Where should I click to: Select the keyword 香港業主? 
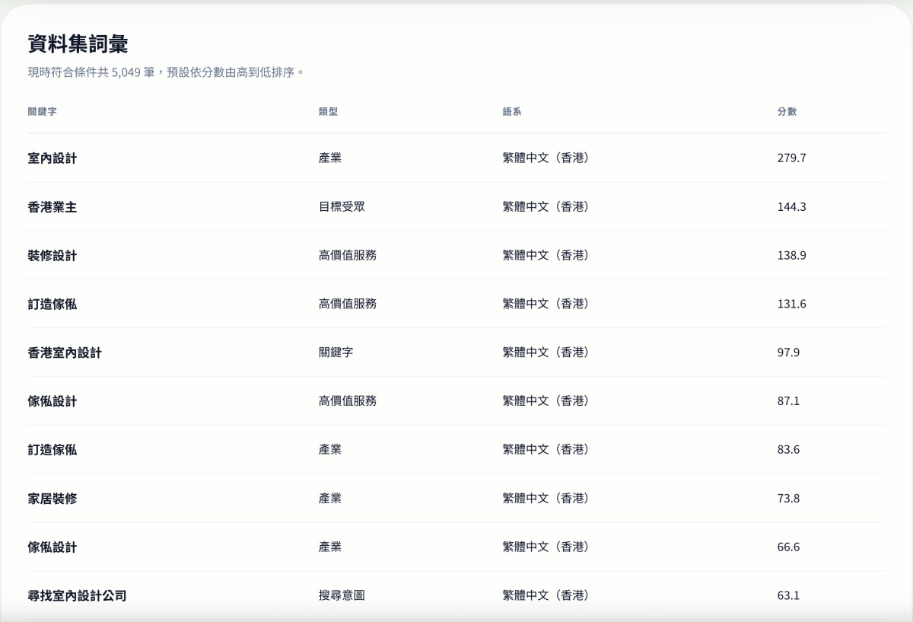(52, 207)
